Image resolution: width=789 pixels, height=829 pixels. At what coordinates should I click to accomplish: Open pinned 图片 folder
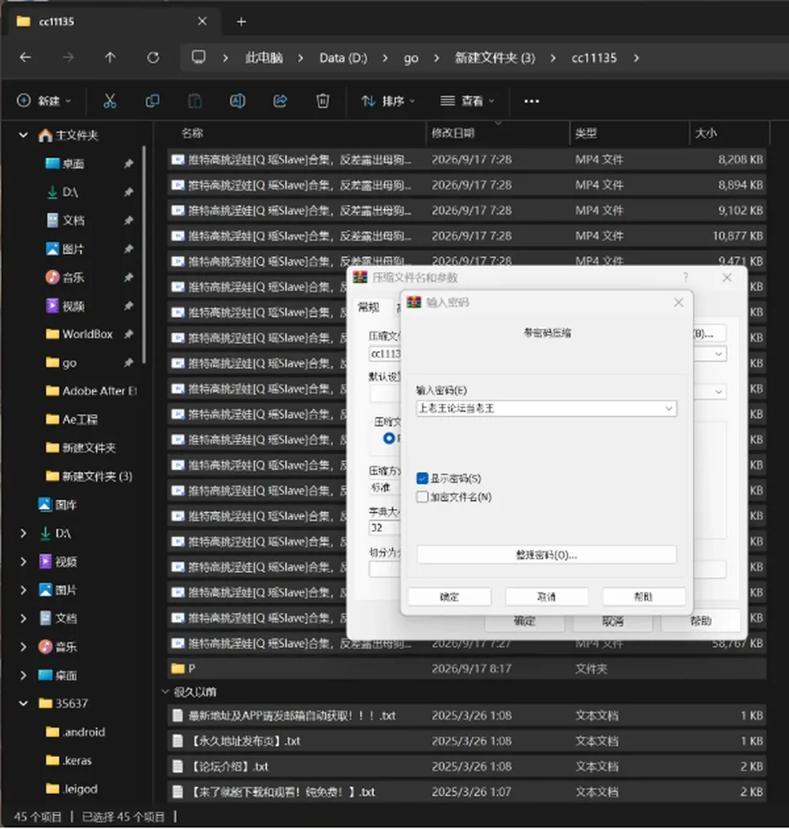click(73, 249)
